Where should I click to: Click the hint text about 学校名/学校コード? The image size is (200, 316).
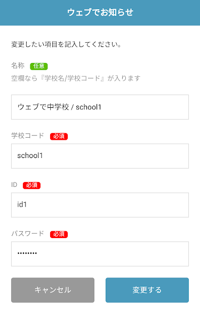[76, 78]
